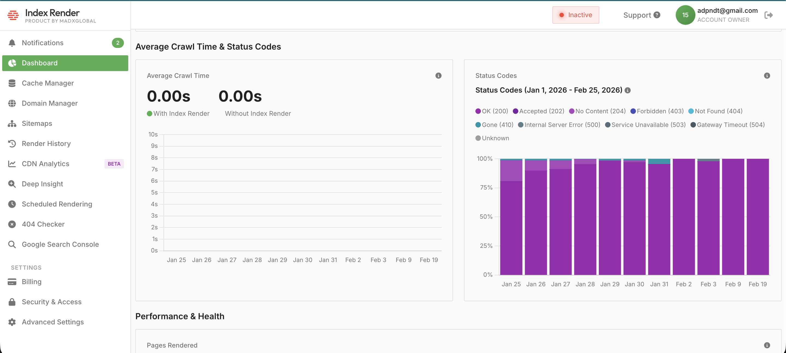Open the Deep Insight magnifier icon

point(11,184)
